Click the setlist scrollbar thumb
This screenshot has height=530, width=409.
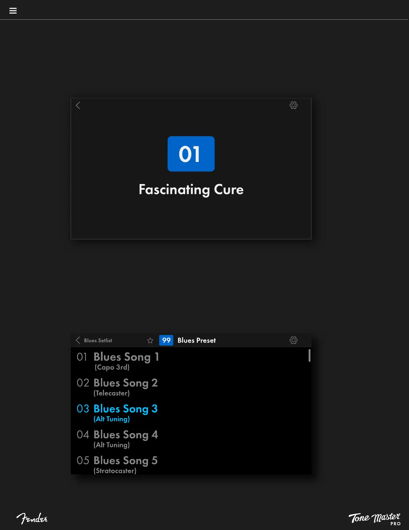click(309, 355)
